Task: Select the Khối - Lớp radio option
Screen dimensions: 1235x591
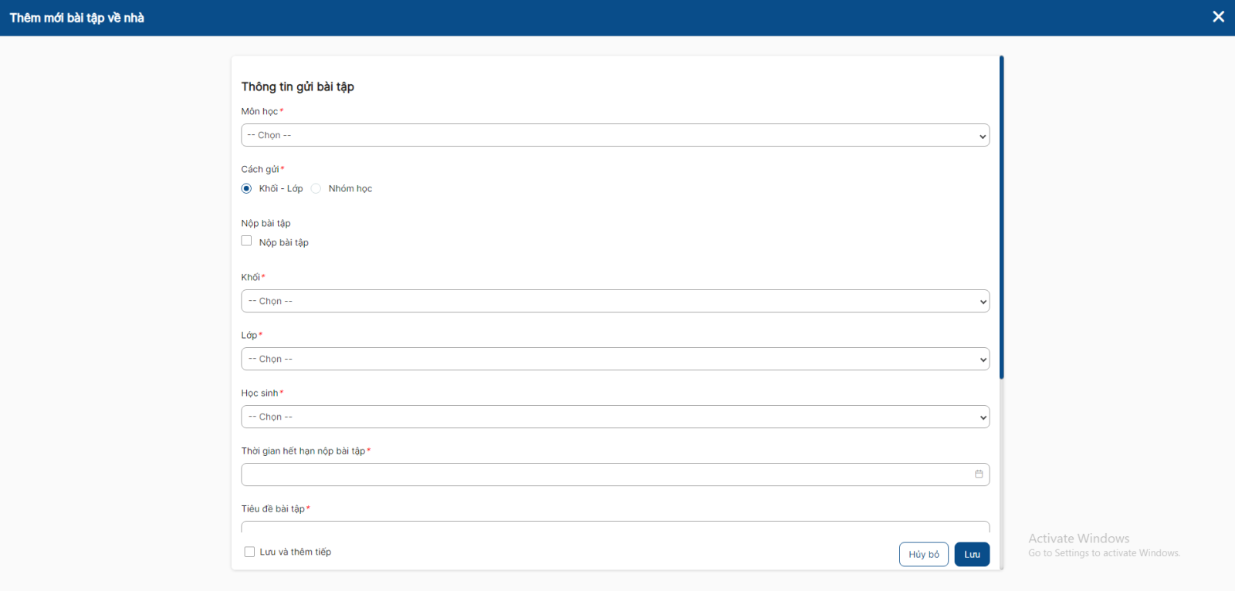Action: tap(247, 189)
